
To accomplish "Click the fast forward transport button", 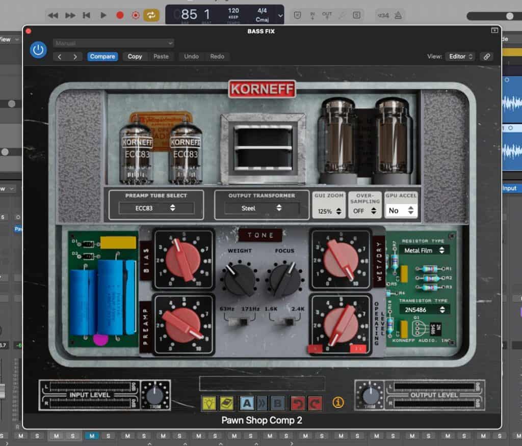I will pos(70,15).
